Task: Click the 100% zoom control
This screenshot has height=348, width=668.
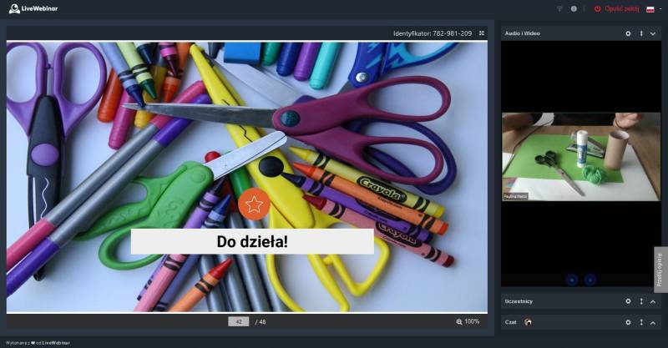Action: (468, 321)
